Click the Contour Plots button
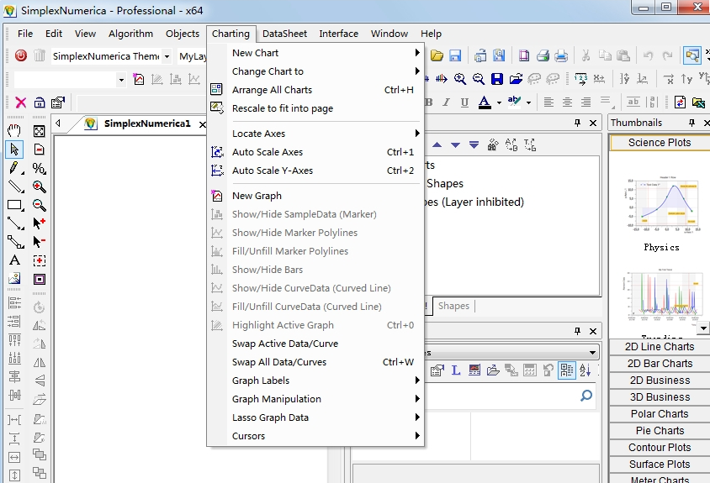Image resolution: width=710 pixels, height=483 pixels. pyautogui.click(x=660, y=447)
